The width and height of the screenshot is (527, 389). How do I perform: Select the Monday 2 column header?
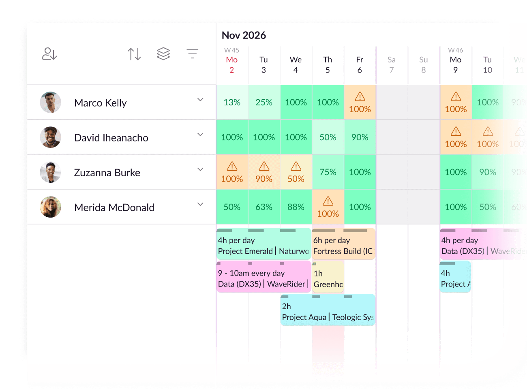(232, 65)
